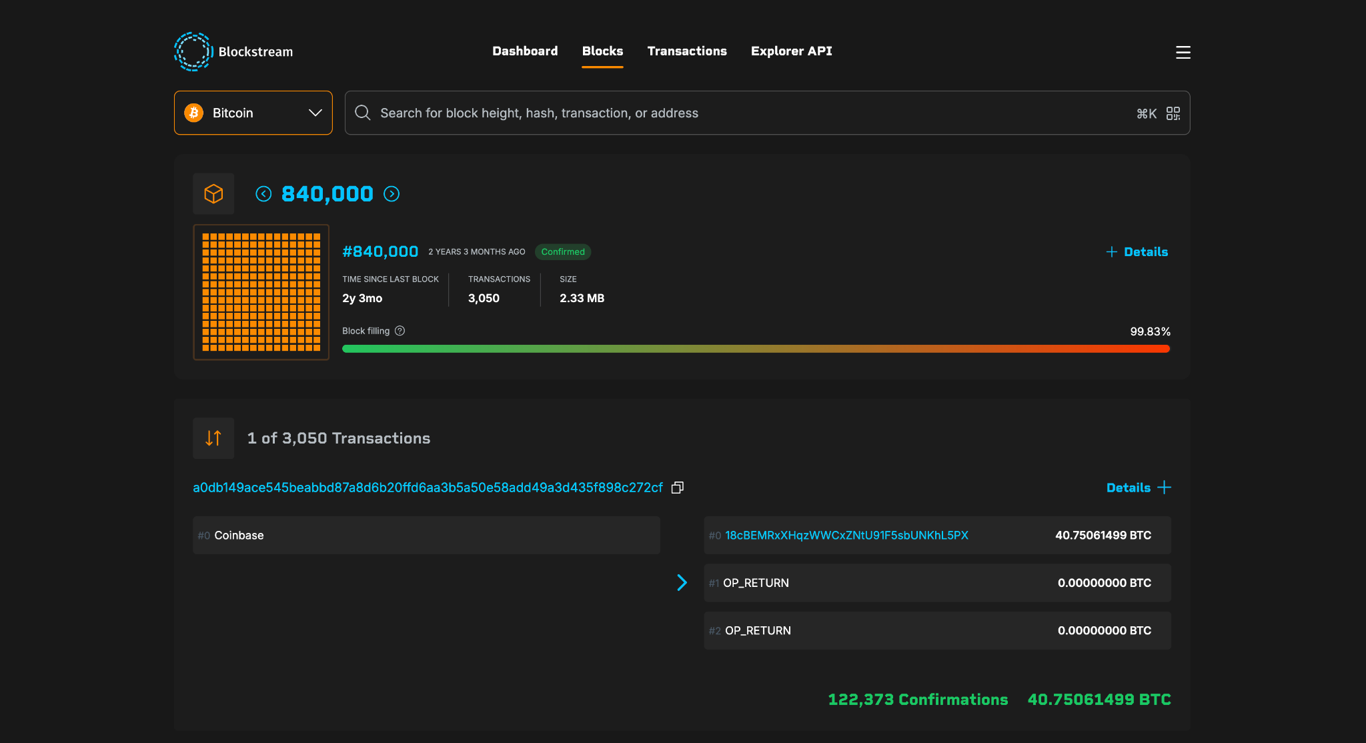Click the transactions sort arrows icon
The width and height of the screenshot is (1366, 743).
(x=213, y=438)
